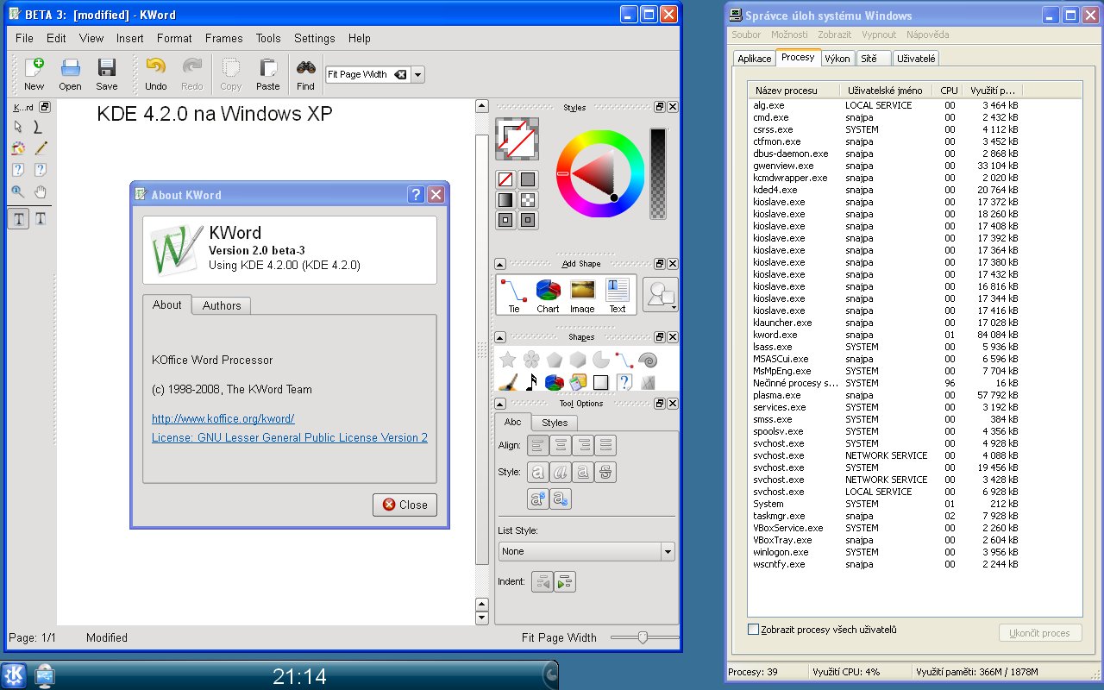Toggle the underline text style button
The image size is (1104, 690).
click(583, 472)
